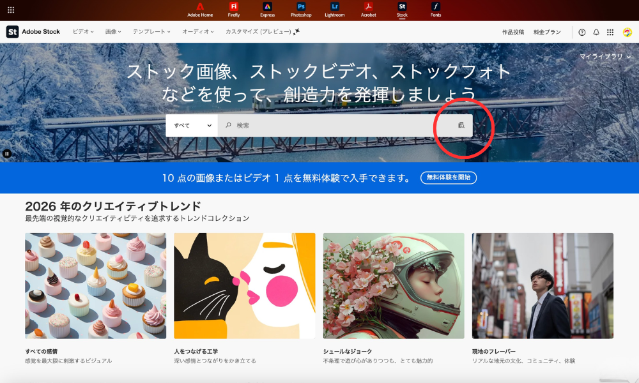This screenshot has height=383, width=639.
Task: Open search by image with the camera icon
Action: tap(461, 125)
